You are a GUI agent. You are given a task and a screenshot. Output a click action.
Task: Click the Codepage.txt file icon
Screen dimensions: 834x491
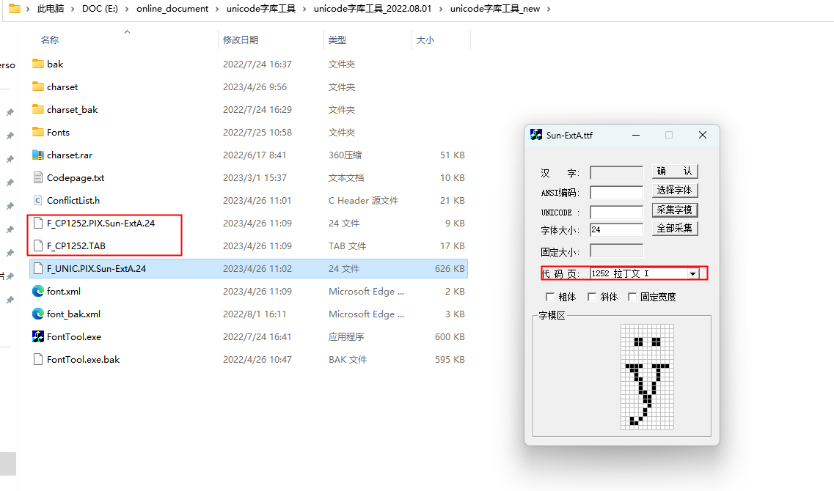click(37, 177)
